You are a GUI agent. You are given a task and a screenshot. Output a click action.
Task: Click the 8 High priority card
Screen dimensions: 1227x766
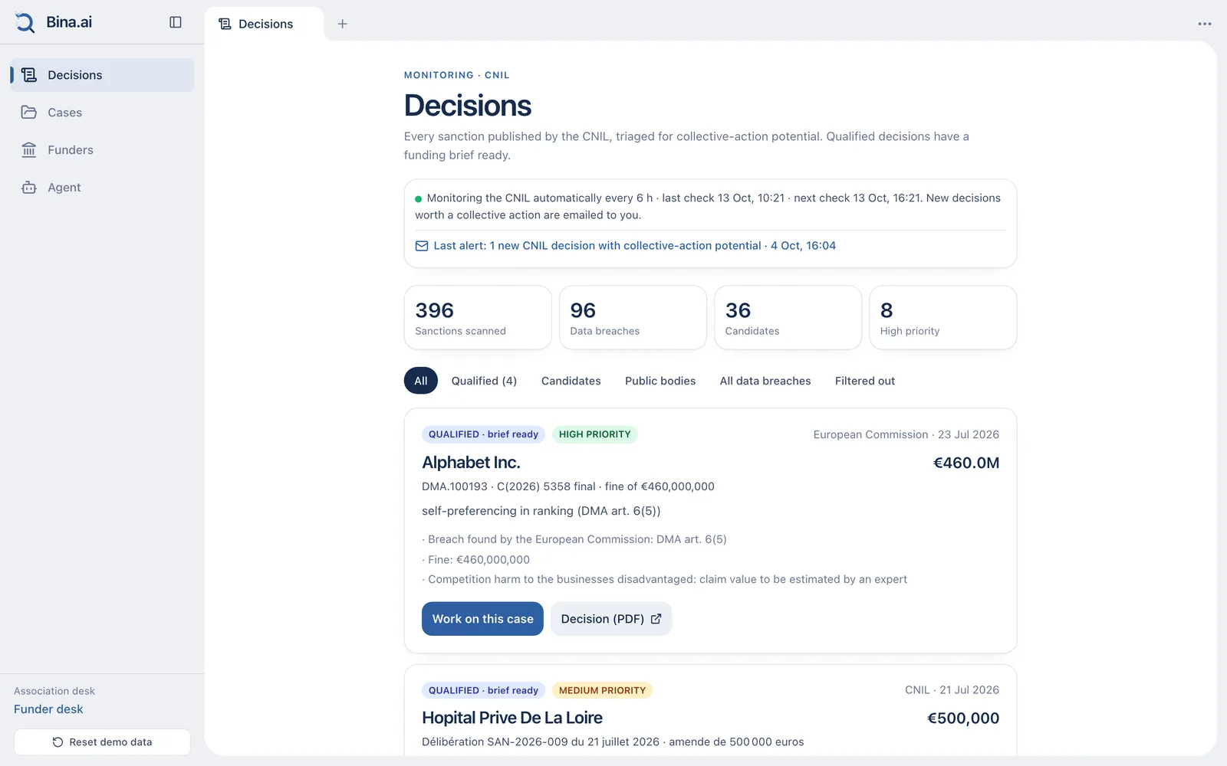click(x=942, y=318)
